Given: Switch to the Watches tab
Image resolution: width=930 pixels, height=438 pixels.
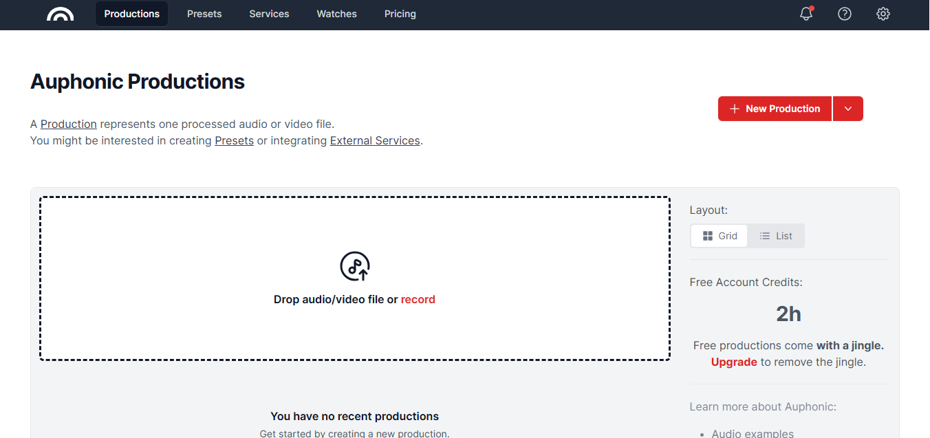Looking at the screenshot, I should click(x=337, y=14).
